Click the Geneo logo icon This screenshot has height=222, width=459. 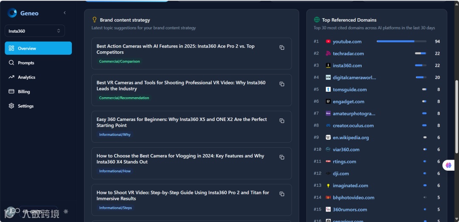(12, 13)
